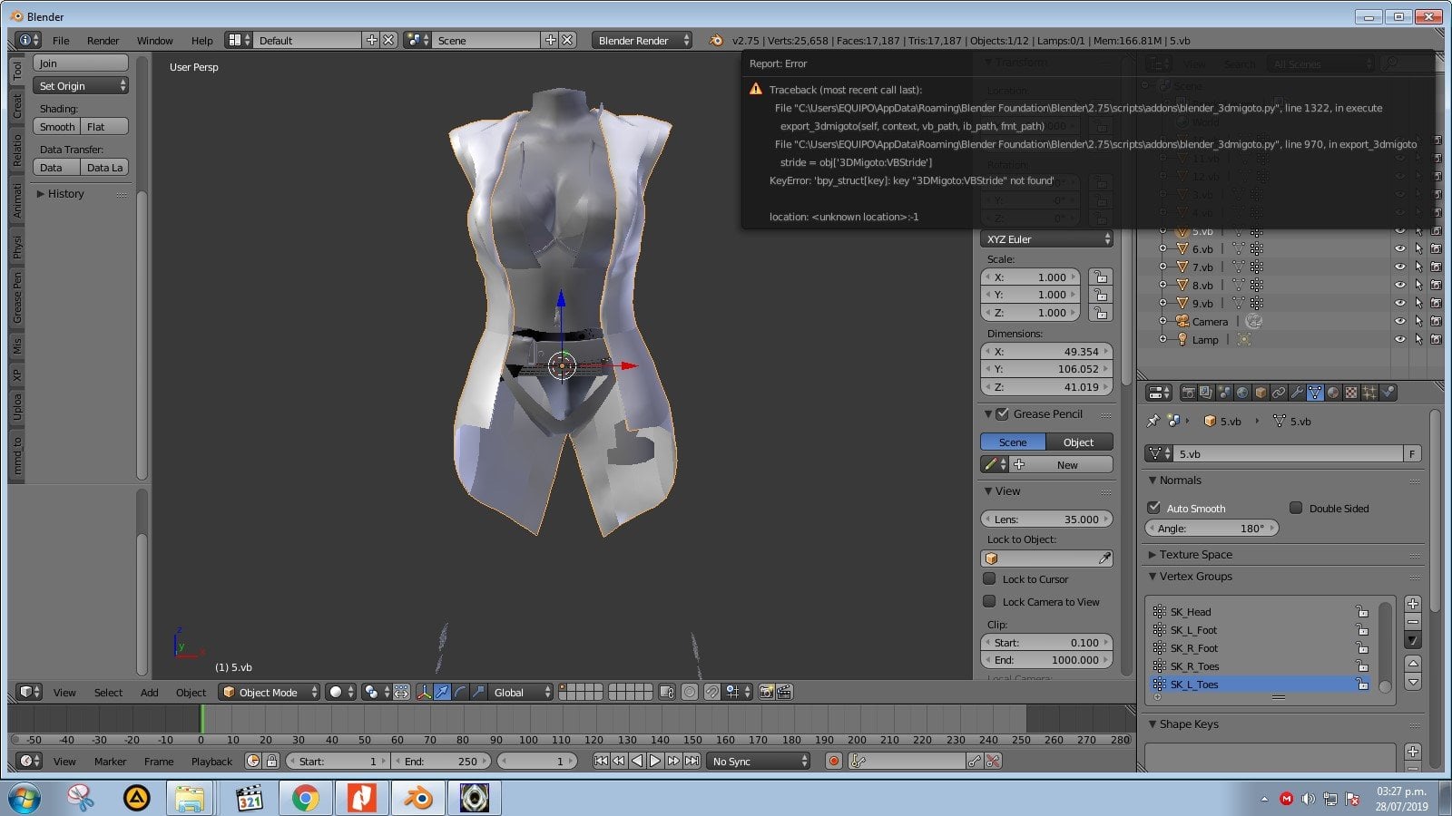Open the Blender Render engine dropdown
The width and height of the screenshot is (1452, 816).
(x=642, y=40)
